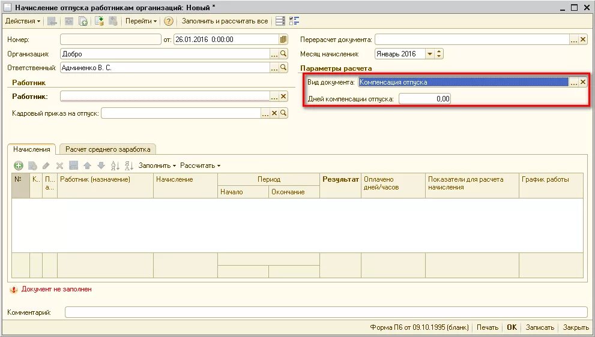Image resolution: width=595 pixels, height=337 pixels.
Task: Click the greyed icon left of Перейти
Action: pos(113,21)
